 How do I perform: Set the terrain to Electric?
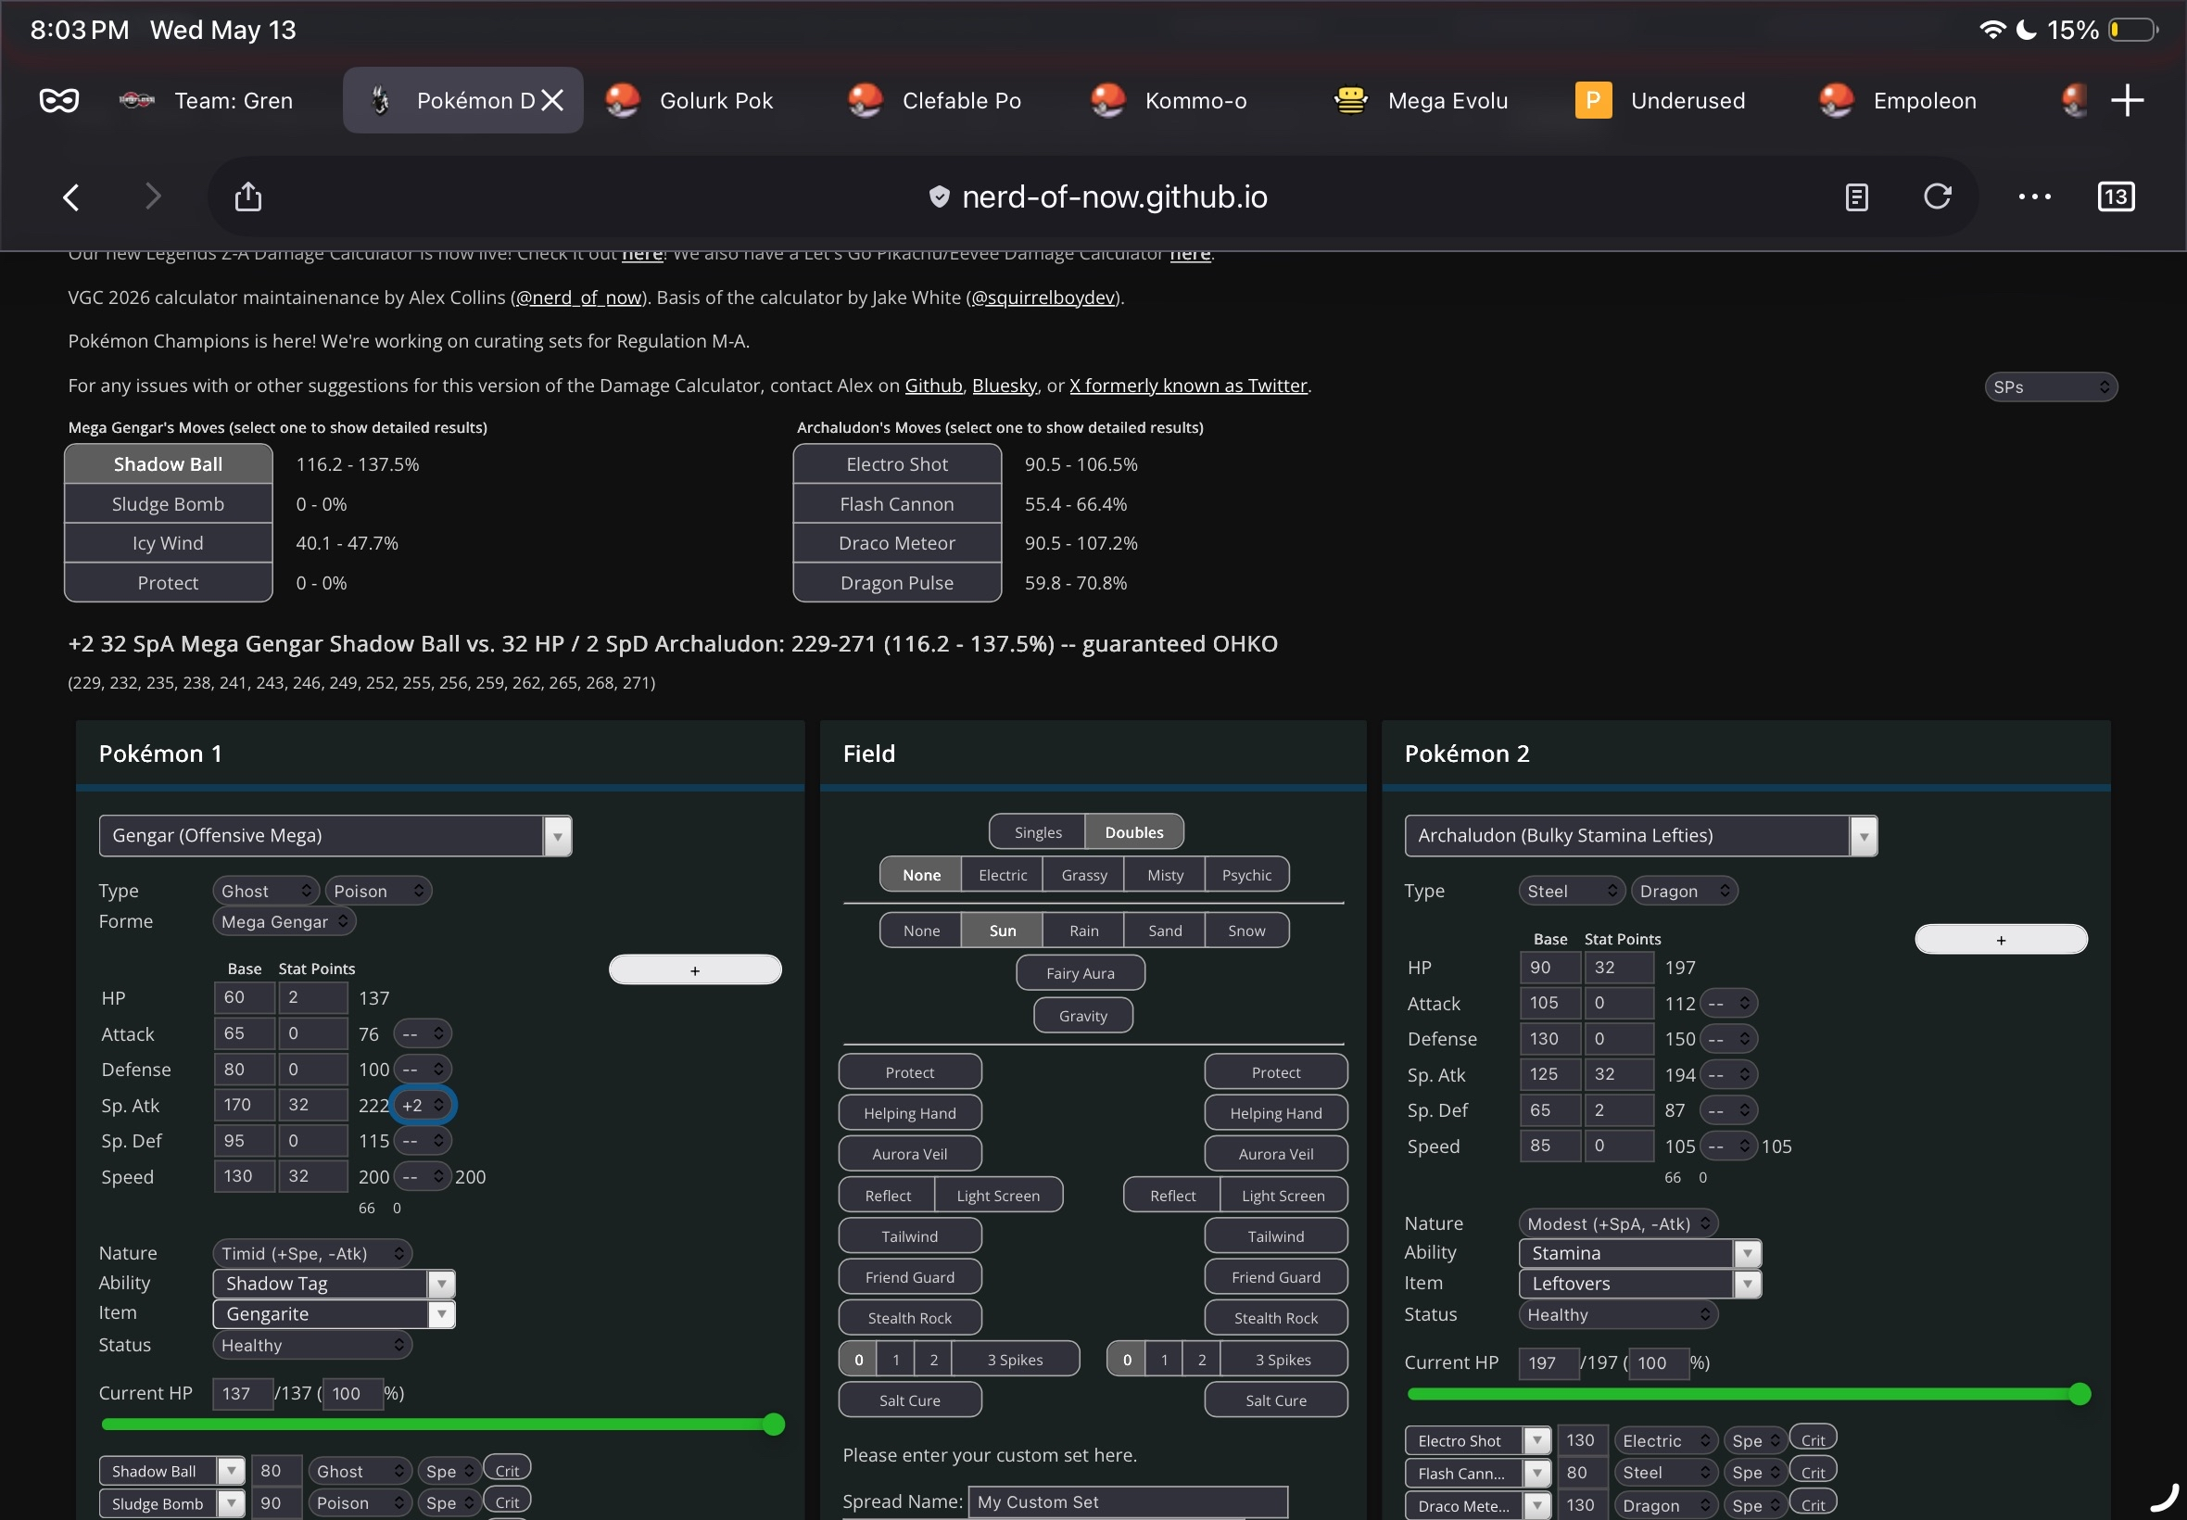coord(1003,875)
